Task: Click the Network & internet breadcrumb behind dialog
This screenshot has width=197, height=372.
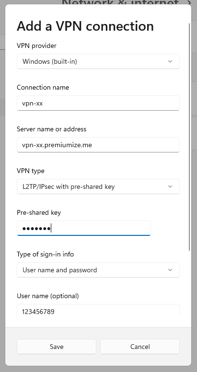Action: (120, 2)
